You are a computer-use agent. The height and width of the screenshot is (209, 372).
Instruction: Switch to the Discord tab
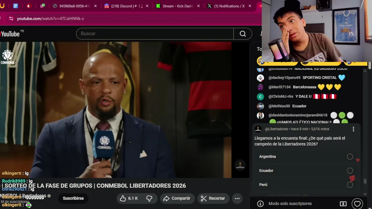[x=124, y=6]
